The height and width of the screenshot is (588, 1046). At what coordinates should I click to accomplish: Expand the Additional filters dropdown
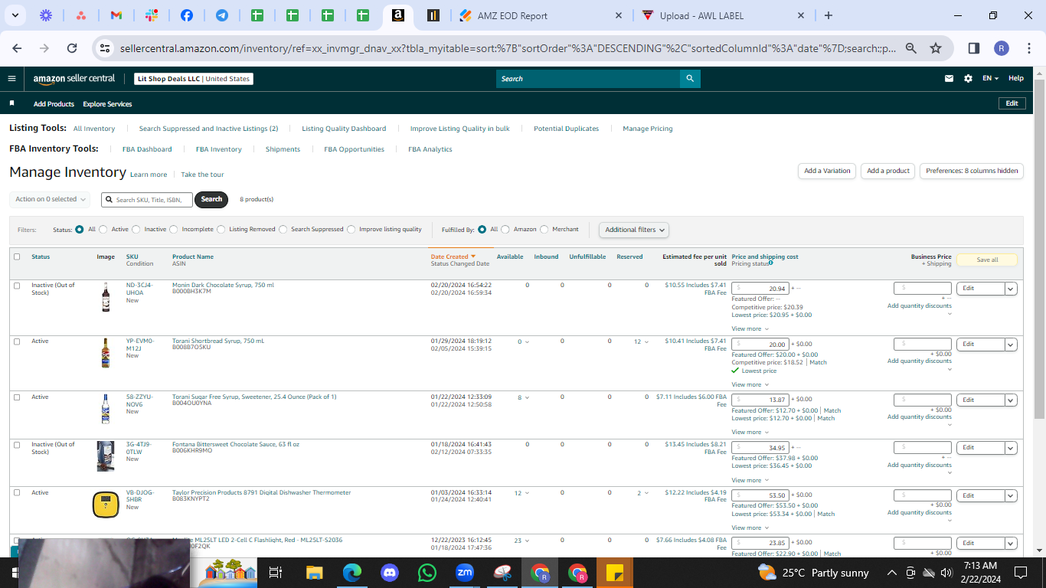point(633,230)
